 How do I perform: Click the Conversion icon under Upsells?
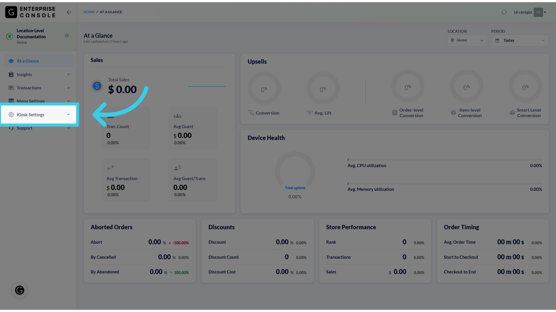251,113
